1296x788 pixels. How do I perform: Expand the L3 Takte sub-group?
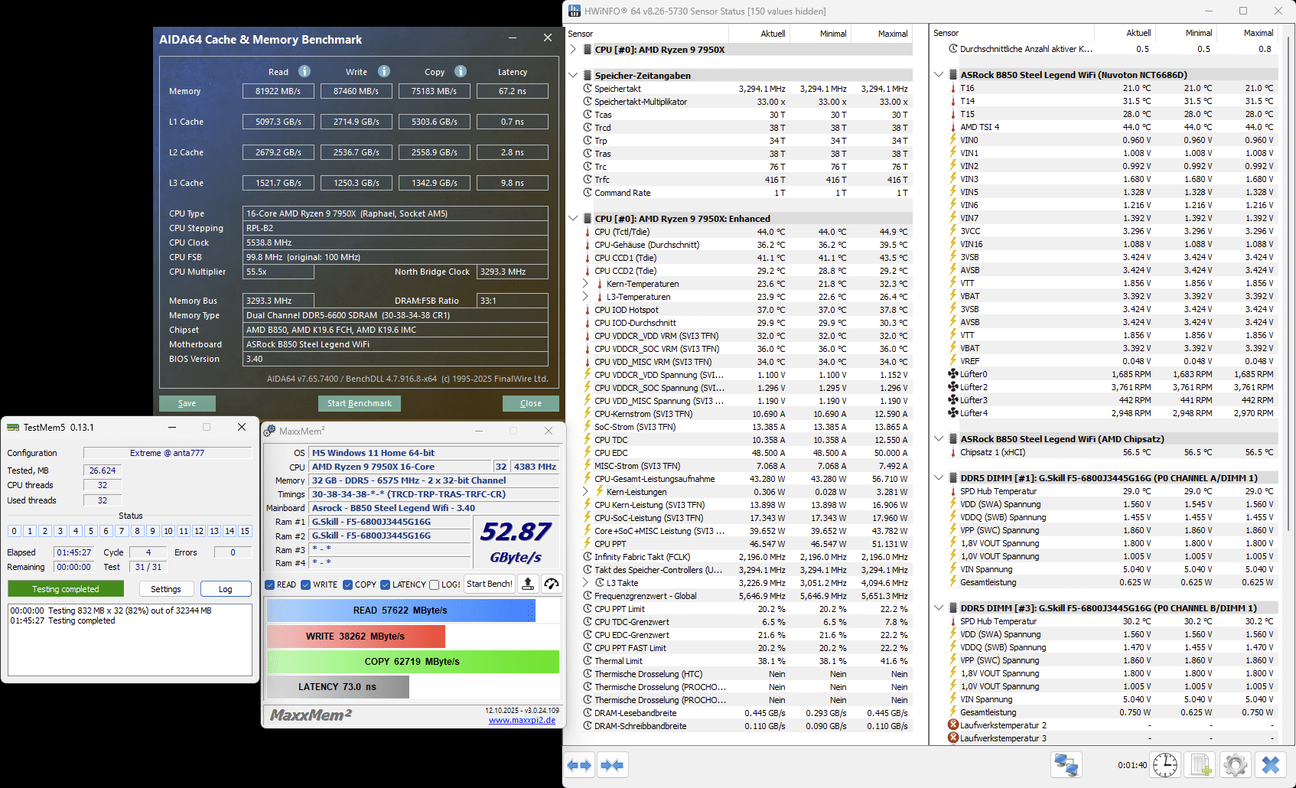pos(586,583)
